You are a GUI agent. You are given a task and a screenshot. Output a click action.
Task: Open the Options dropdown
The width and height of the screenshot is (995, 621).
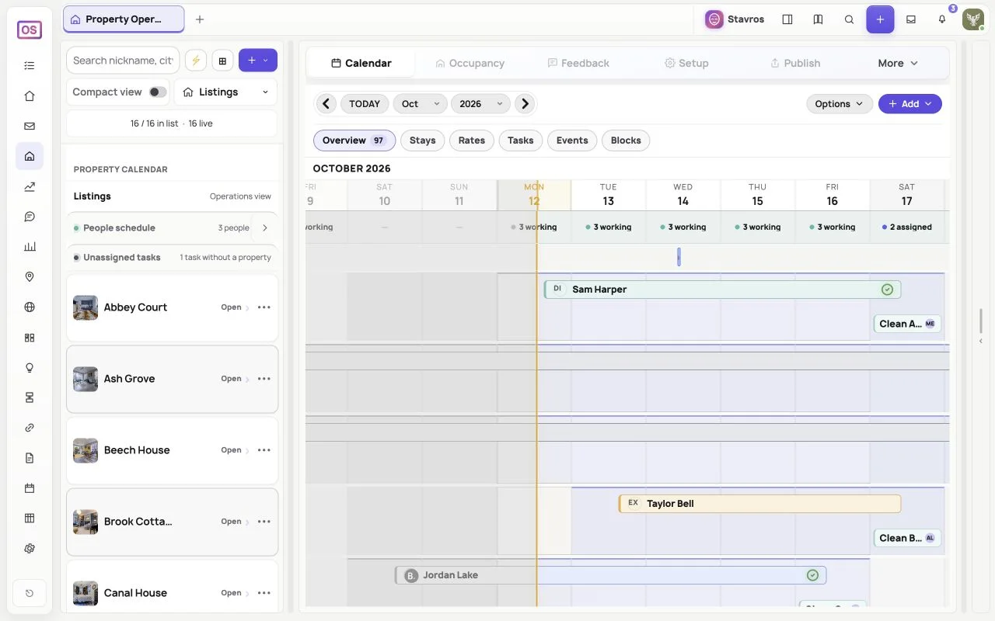click(x=840, y=104)
